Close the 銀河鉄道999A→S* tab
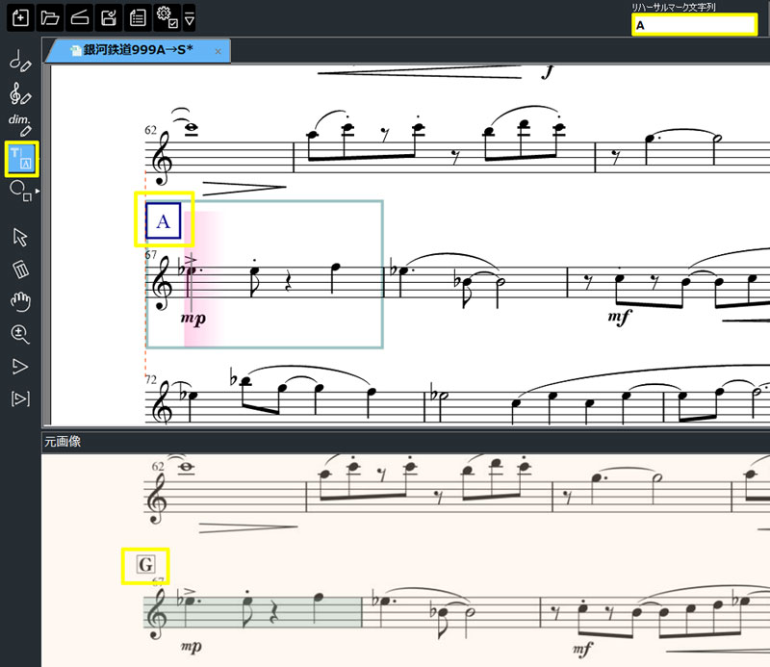 [x=218, y=51]
